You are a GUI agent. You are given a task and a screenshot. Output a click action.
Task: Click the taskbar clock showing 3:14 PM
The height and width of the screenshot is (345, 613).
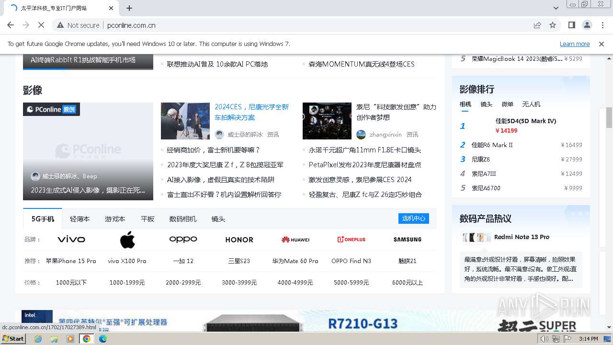(588, 339)
